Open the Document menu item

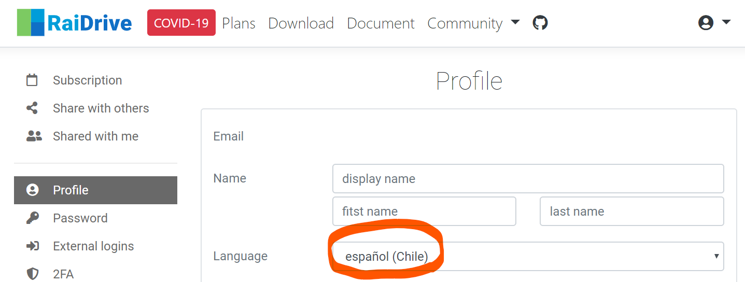(x=381, y=23)
